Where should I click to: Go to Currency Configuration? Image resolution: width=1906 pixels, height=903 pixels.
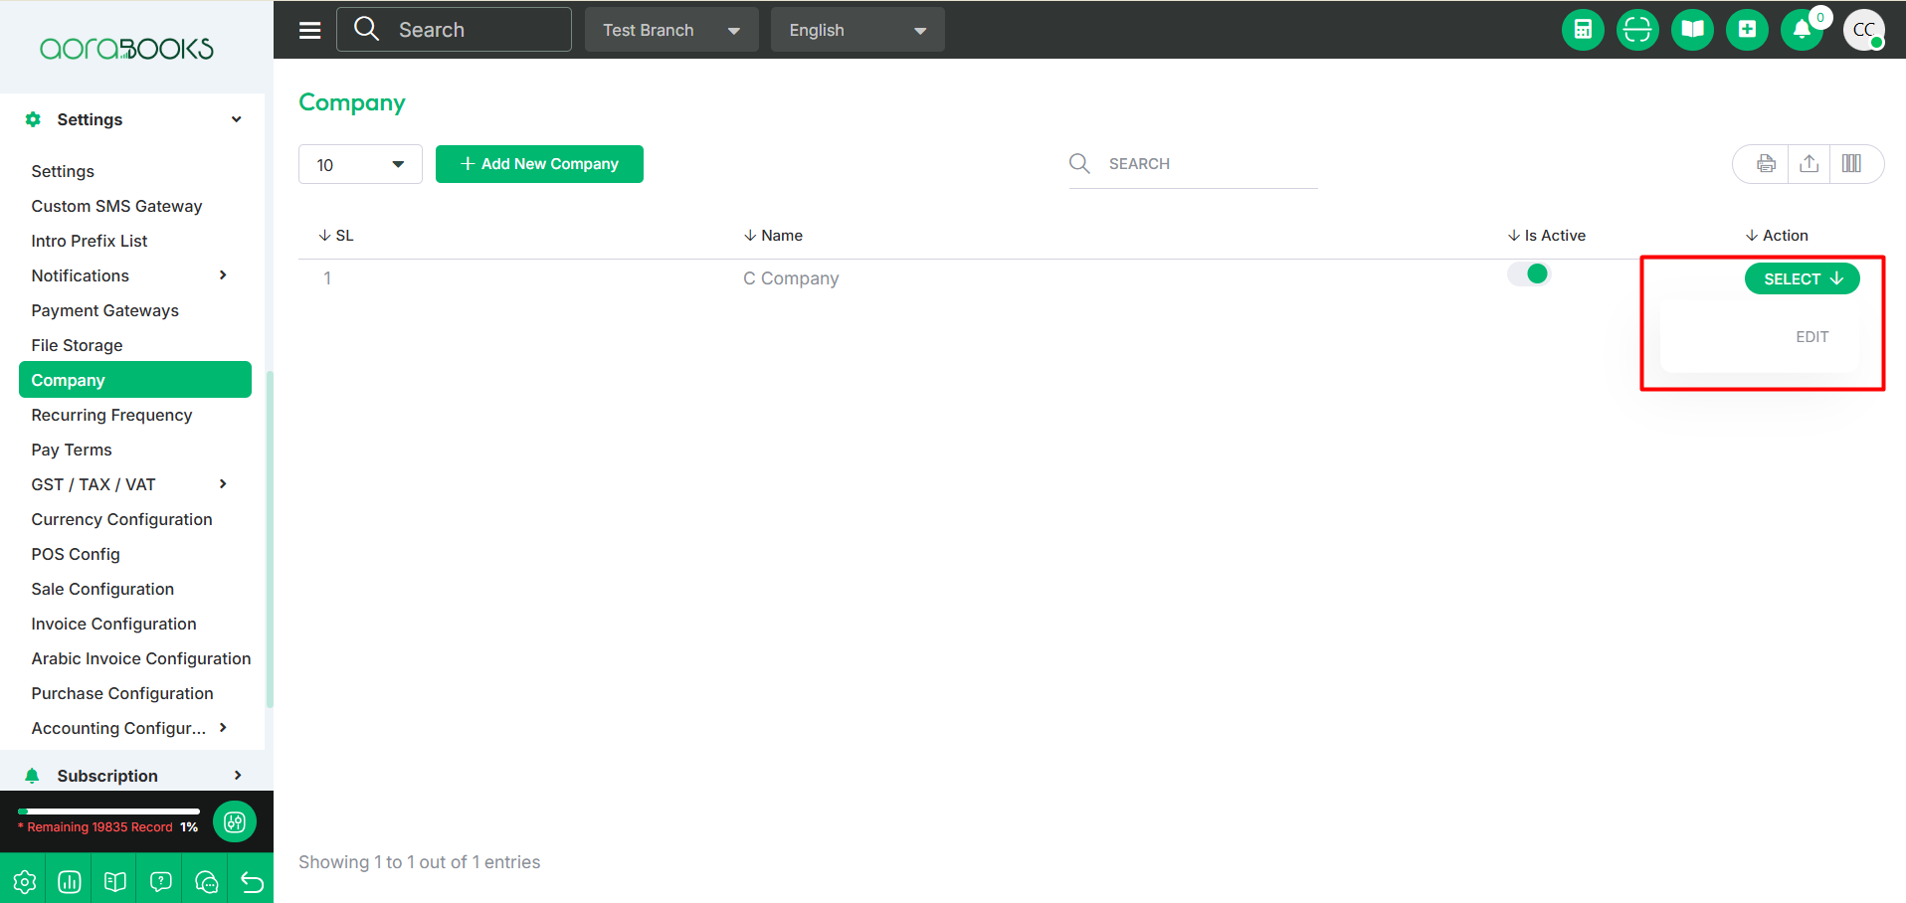[121, 519]
